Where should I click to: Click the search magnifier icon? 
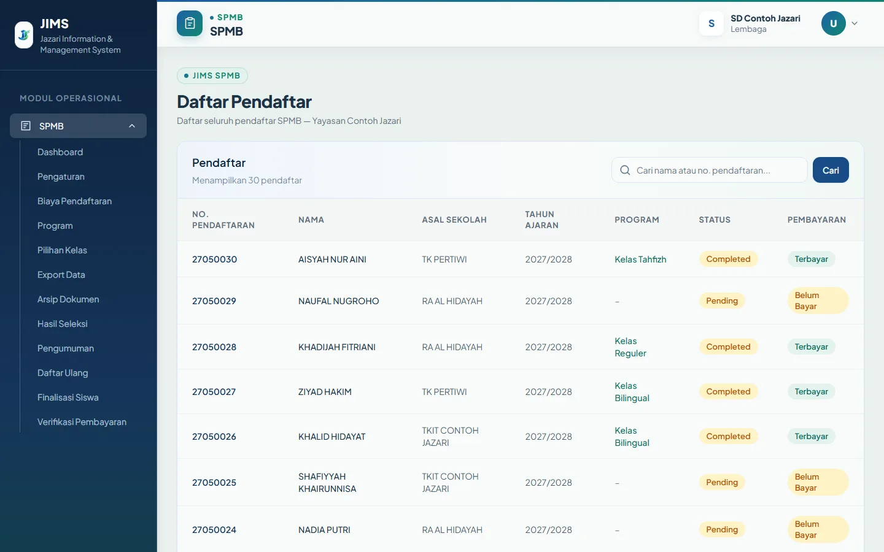[625, 170]
